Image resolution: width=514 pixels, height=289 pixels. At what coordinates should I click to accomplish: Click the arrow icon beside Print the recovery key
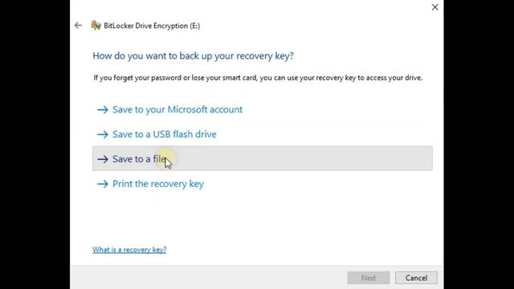(x=103, y=184)
